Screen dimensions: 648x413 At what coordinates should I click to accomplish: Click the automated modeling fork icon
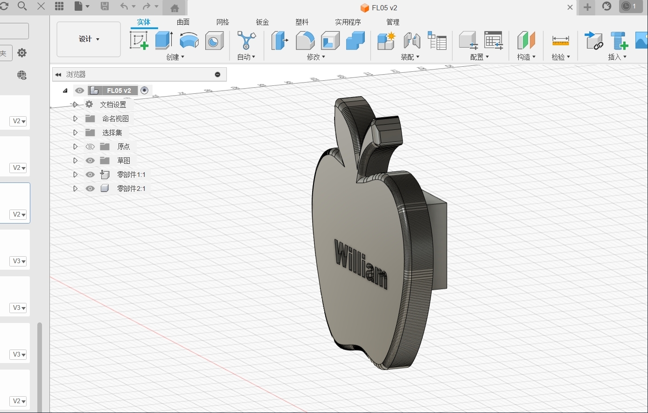point(246,41)
